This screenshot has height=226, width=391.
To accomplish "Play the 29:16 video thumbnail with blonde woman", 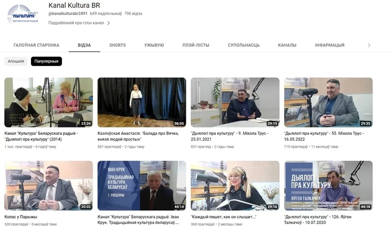I will pos(235,185).
